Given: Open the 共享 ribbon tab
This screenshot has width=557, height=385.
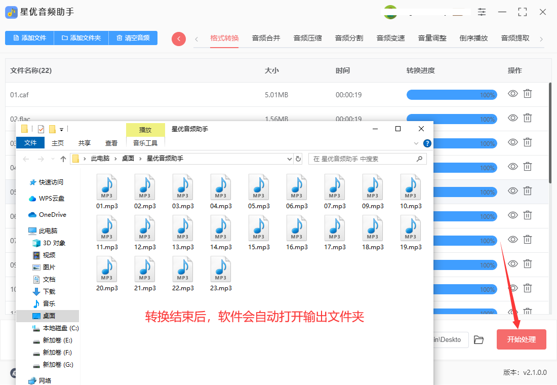Looking at the screenshot, I should point(84,143).
